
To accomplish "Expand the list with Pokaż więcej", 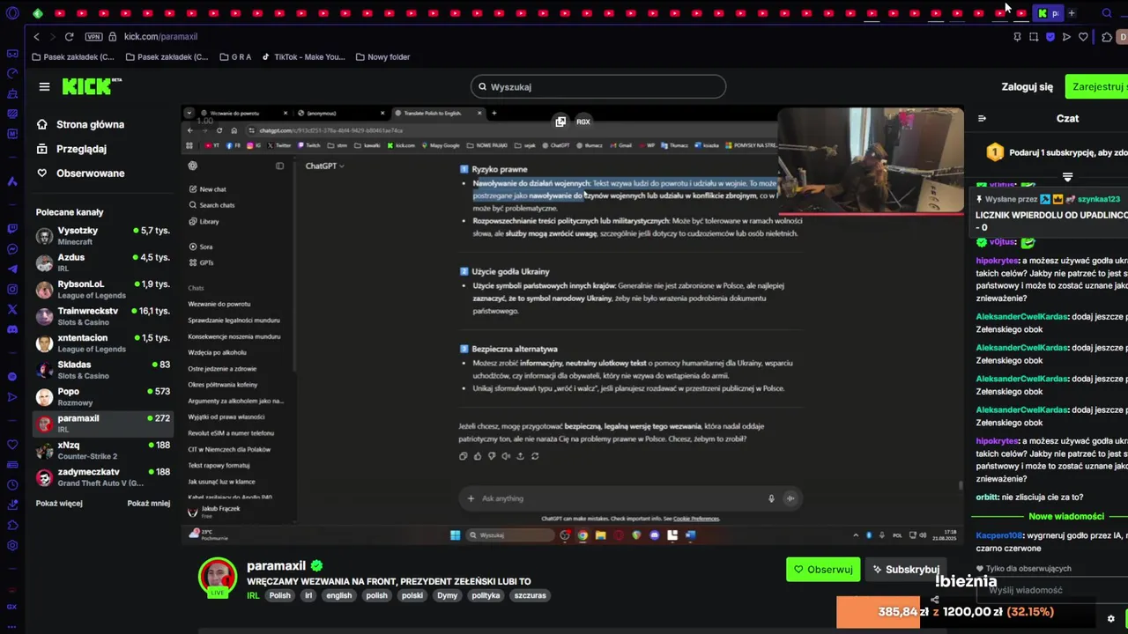I will point(59,504).
